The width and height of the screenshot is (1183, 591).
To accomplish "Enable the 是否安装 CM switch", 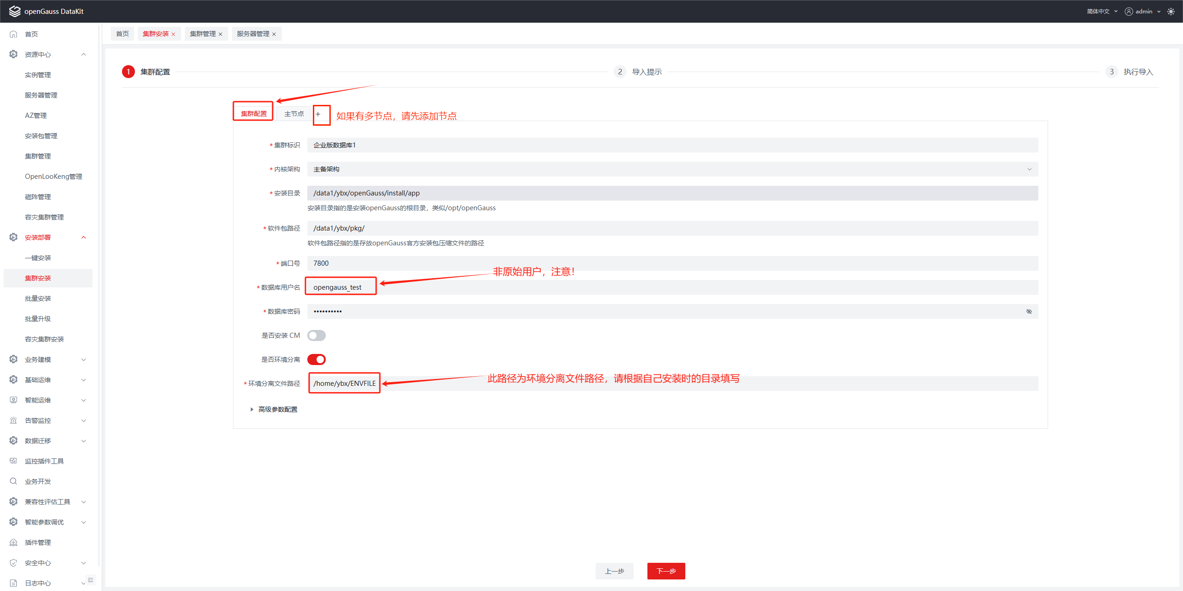I will 317,335.
